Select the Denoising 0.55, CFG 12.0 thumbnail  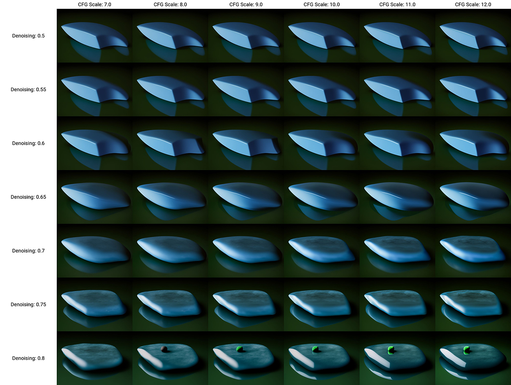473,90
